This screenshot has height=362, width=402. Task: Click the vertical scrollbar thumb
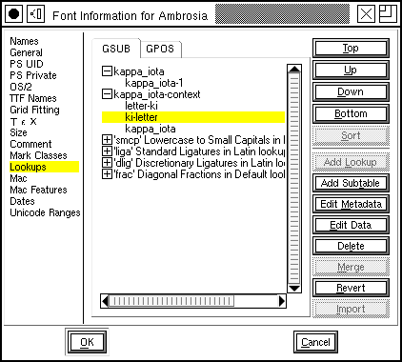pyautogui.click(x=294, y=178)
